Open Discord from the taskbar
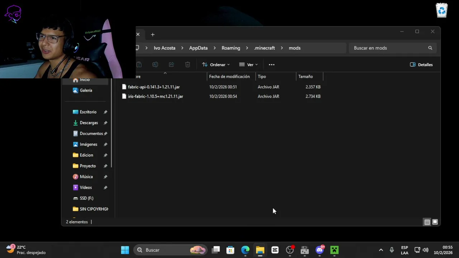The width and height of the screenshot is (459, 258). point(320,250)
